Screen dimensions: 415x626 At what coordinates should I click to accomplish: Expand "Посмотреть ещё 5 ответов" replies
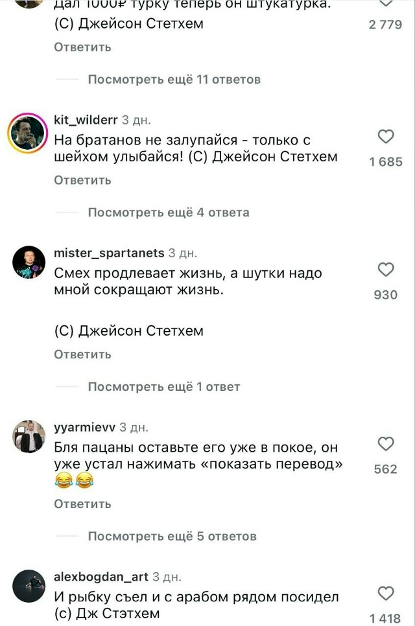tap(172, 536)
